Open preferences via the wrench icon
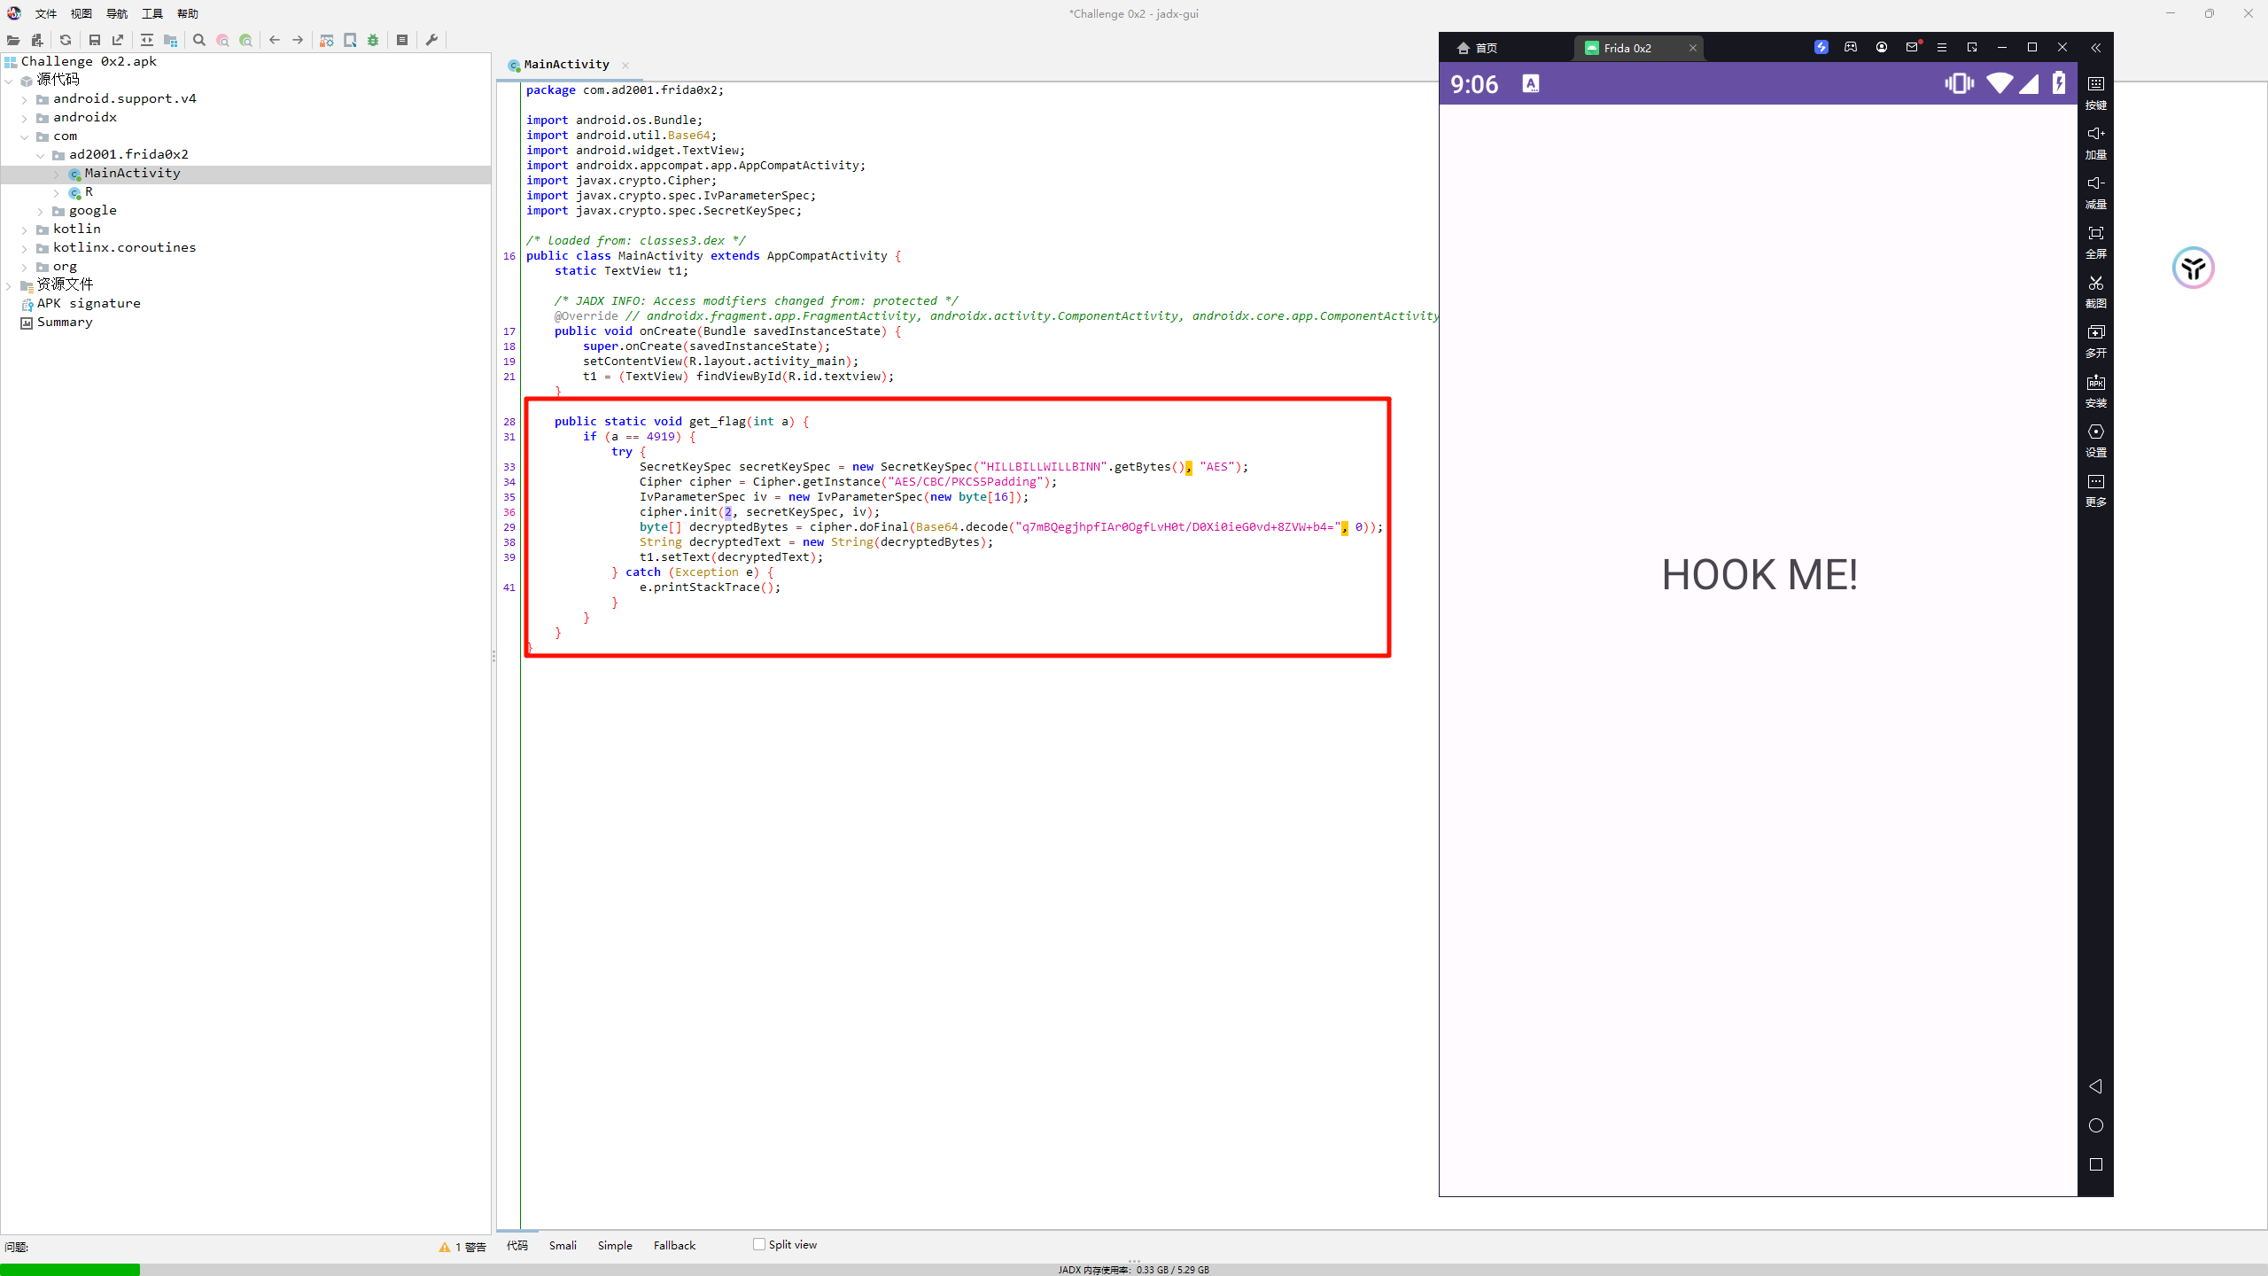 click(x=431, y=40)
